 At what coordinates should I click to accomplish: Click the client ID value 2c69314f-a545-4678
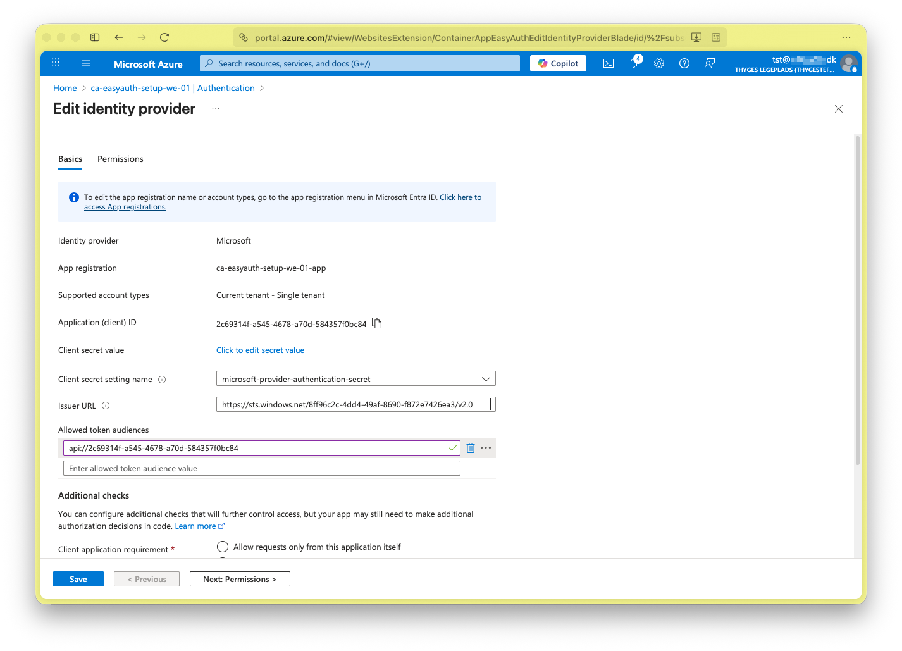tap(292, 324)
